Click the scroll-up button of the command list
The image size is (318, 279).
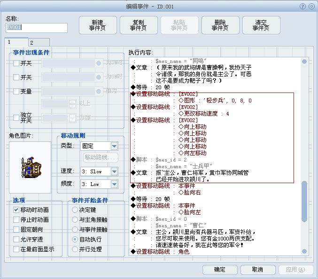[304, 62]
